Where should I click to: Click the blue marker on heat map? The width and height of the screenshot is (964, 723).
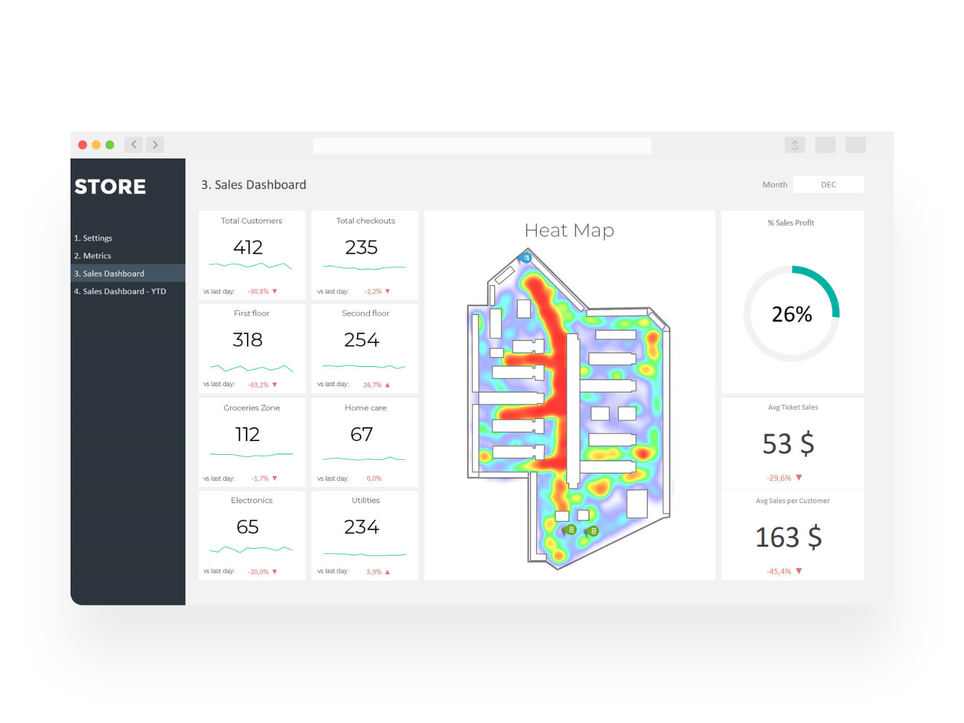click(526, 258)
